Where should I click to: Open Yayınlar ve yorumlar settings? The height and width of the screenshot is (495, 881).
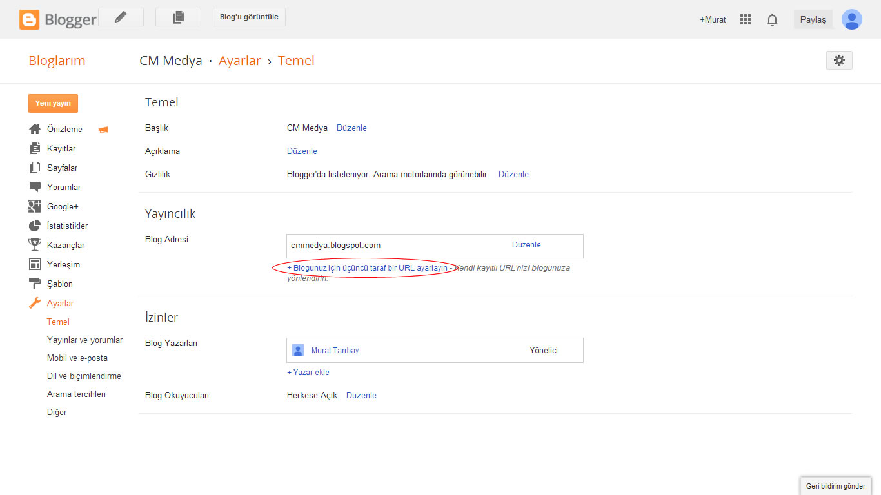(x=84, y=340)
